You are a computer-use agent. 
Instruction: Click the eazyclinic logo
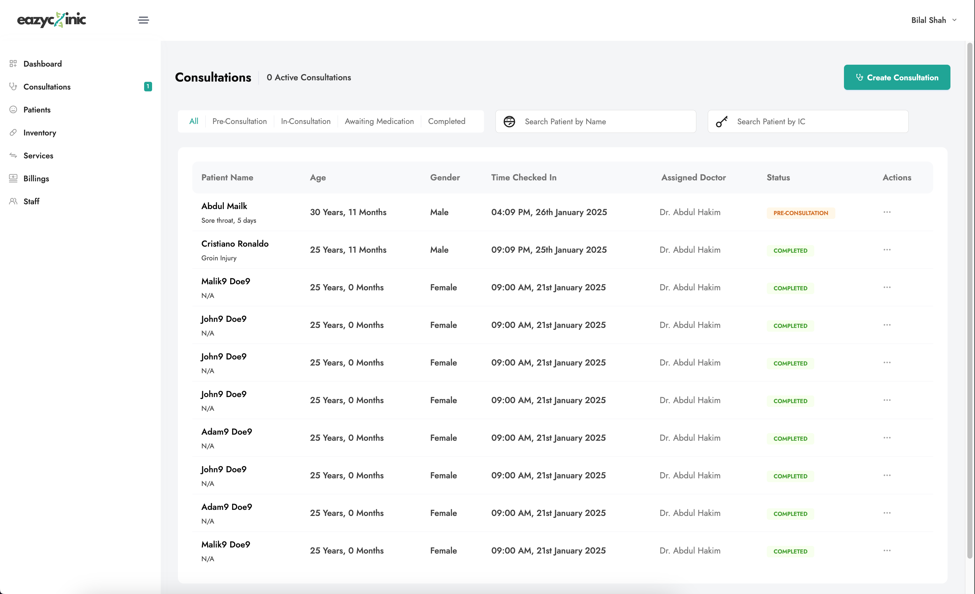coord(51,20)
